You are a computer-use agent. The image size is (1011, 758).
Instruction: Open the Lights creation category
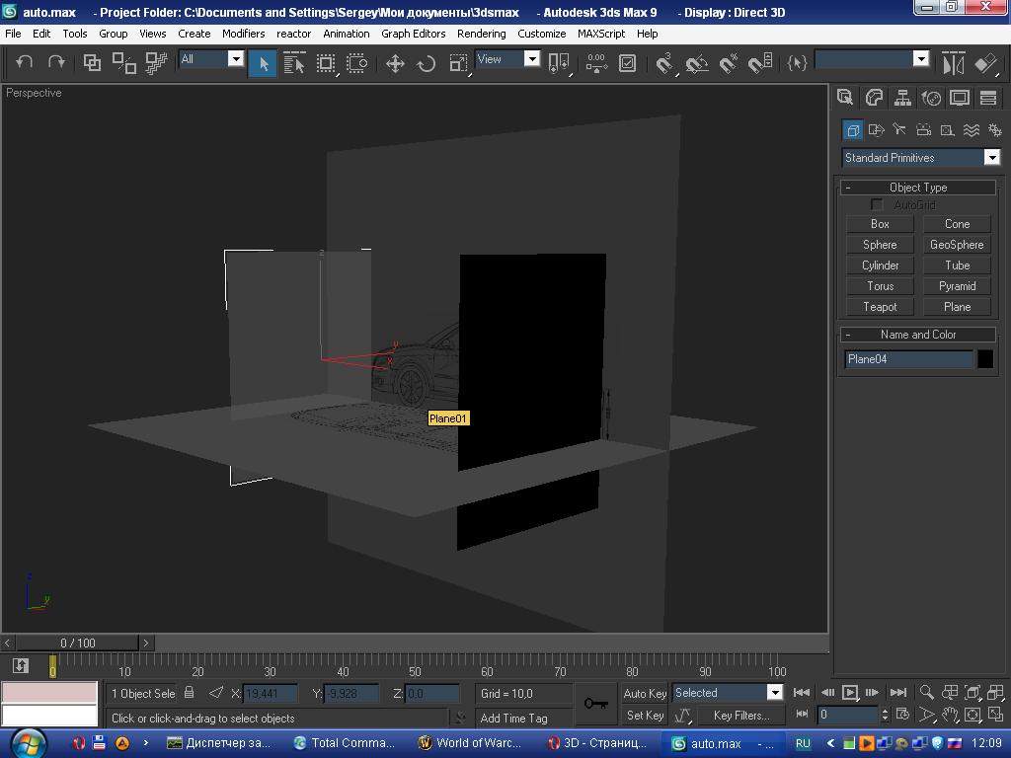tap(899, 130)
